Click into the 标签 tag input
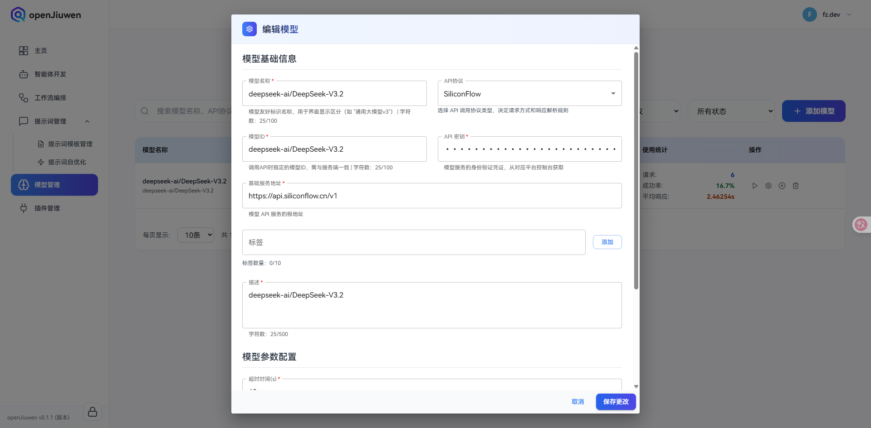The image size is (871, 428). click(414, 242)
